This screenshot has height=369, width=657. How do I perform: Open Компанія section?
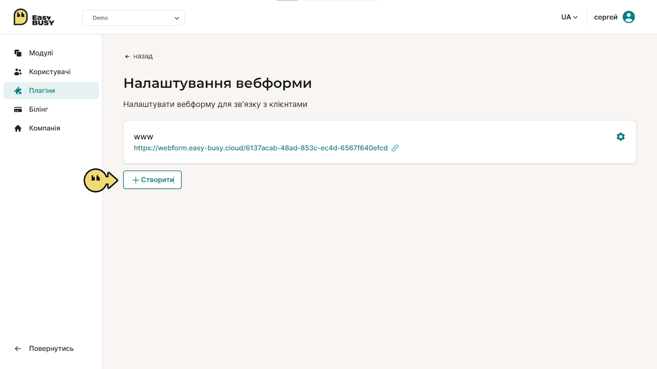click(x=51, y=128)
